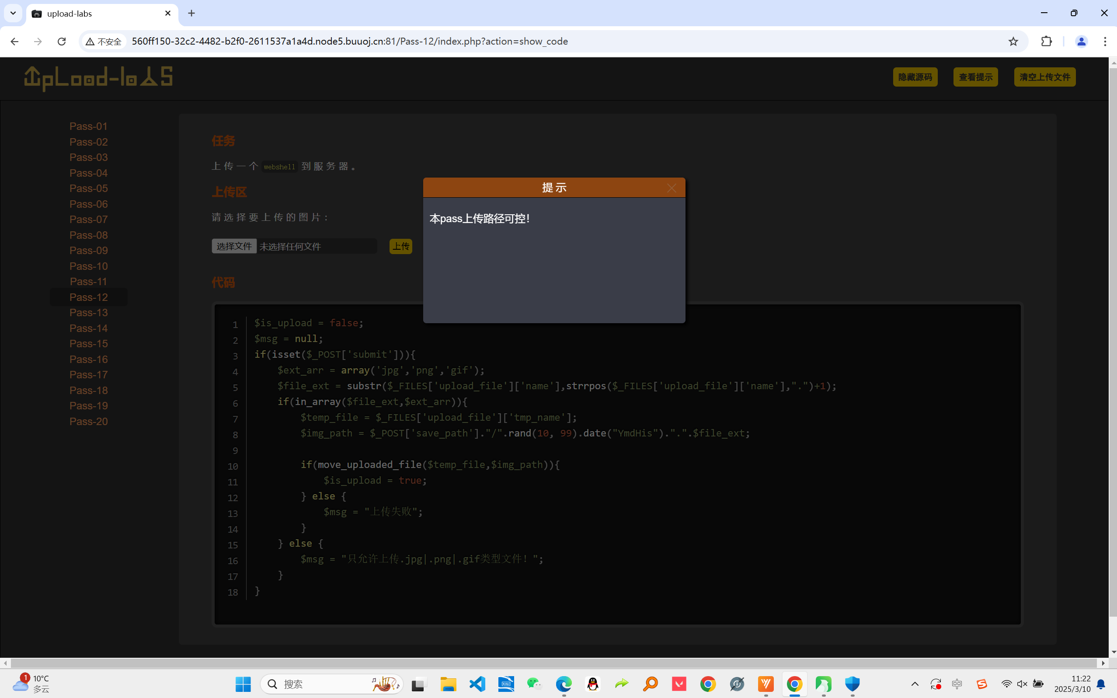Viewport: 1117px width, 698px height.
Task: Show hidden system tray icons chevron
Action: tap(915, 684)
